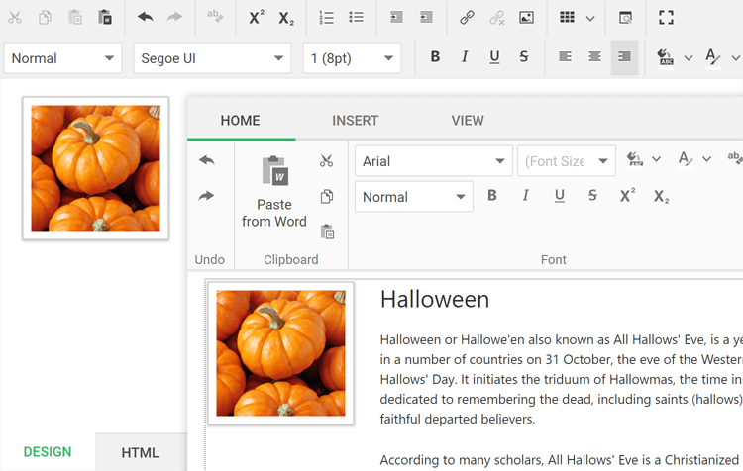The height and width of the screenshot is (471, 743).
Task: Click the pumpkin image in the document
Action: click(280, 353)
